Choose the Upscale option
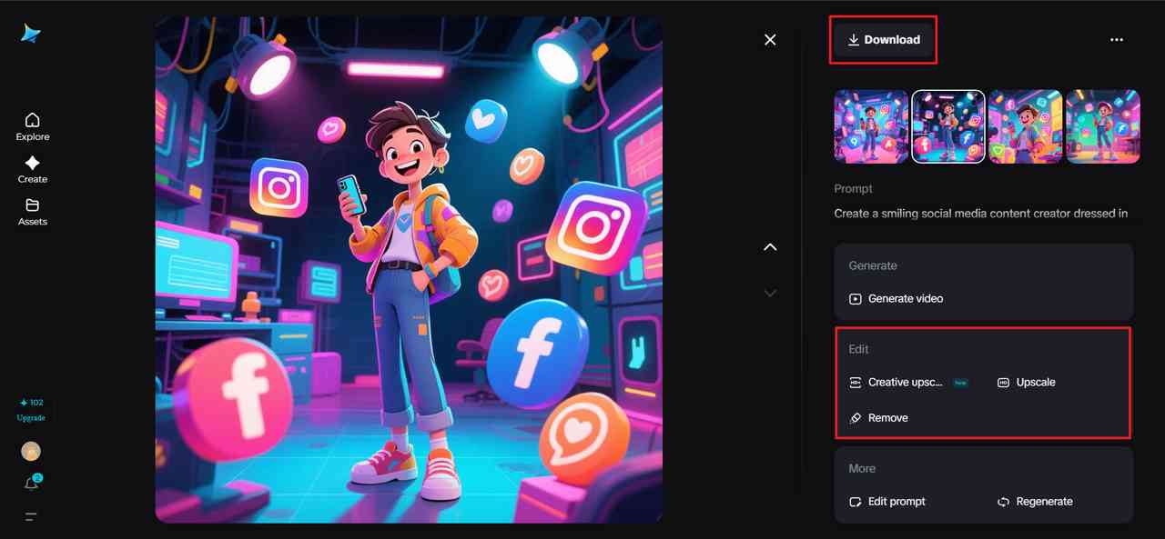The height and width of the screenshot is (539, 1165). (x=1026, y=383)
